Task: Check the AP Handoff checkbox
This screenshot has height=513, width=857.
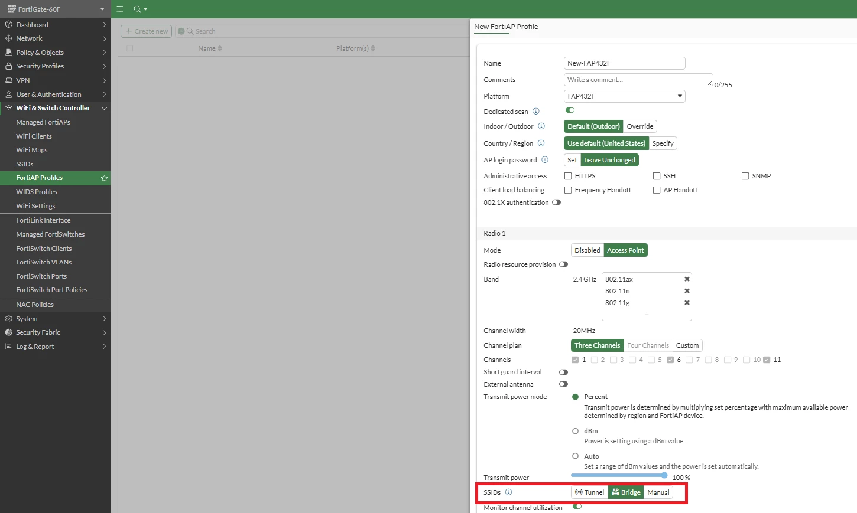Action: pyautogui.click(x=657, y=190)
